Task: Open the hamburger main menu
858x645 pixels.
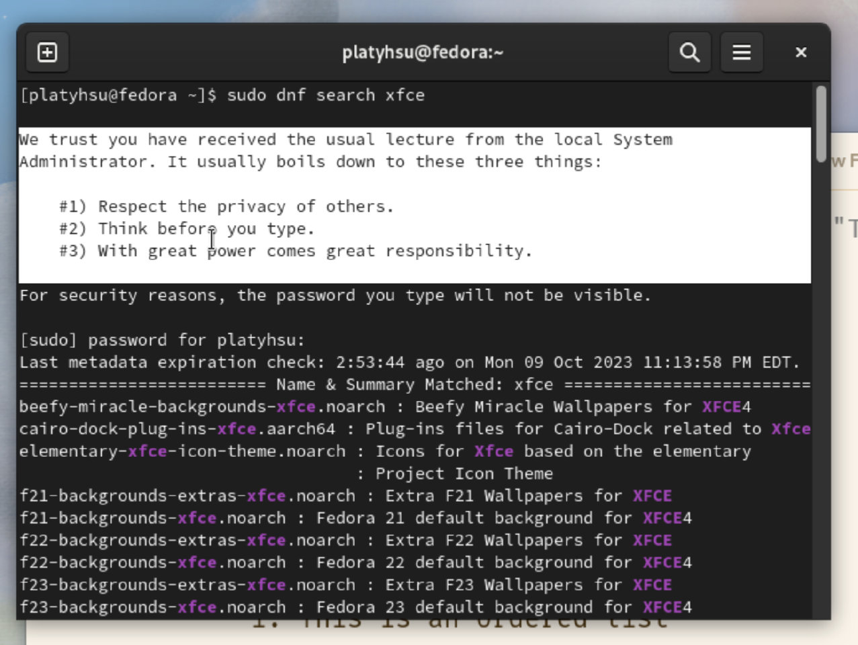Action: click(741, 52)
